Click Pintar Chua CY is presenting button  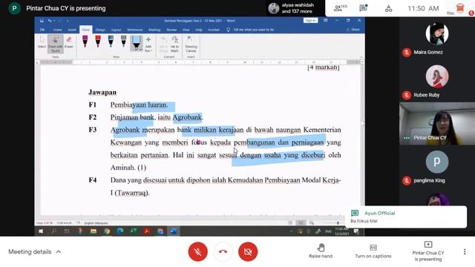pos(427,251)
